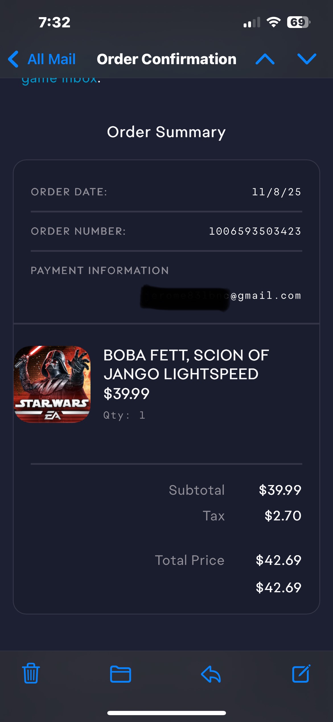Tap the battery indicator showing 69

click(298, 22)
